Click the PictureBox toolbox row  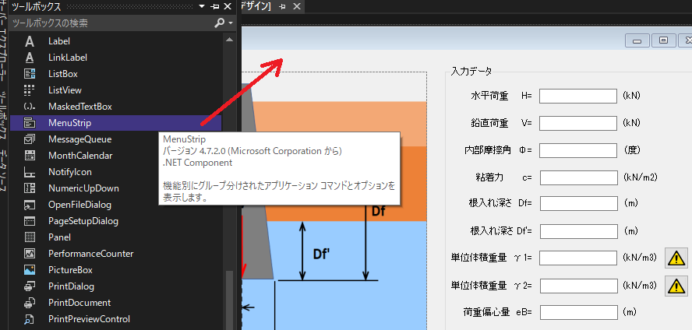pos(115,270)
